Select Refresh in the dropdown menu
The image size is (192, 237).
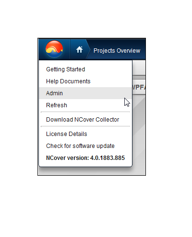(x=57, y=105)
